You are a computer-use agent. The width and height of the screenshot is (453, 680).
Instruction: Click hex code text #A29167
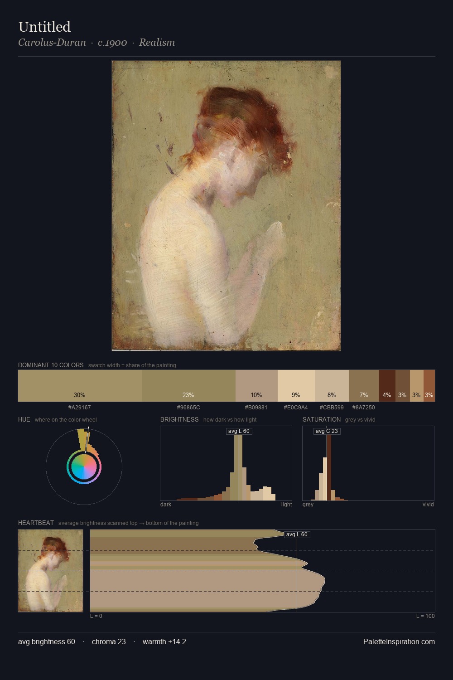(x=80, y=407)
